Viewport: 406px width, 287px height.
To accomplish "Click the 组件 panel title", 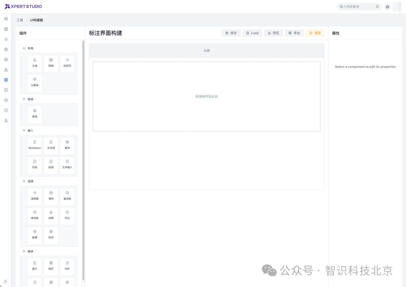I will 23,33.
